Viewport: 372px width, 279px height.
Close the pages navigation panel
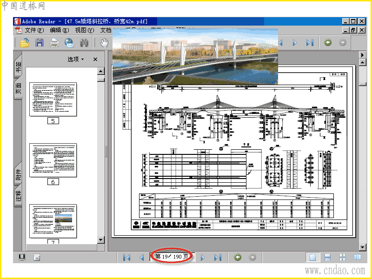tap(95, 60)
